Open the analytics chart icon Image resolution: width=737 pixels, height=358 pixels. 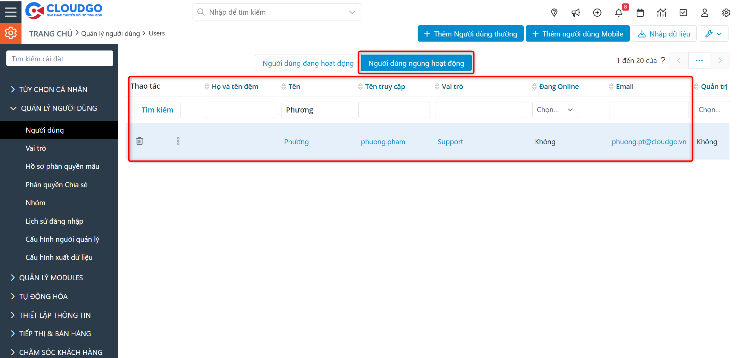click(x=662, y=12)
